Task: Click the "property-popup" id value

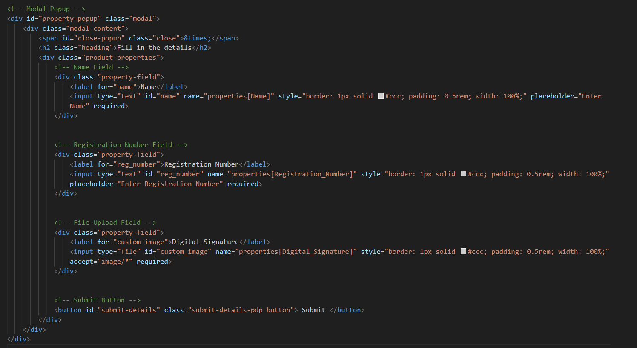Action: click(x=70, y=19)
